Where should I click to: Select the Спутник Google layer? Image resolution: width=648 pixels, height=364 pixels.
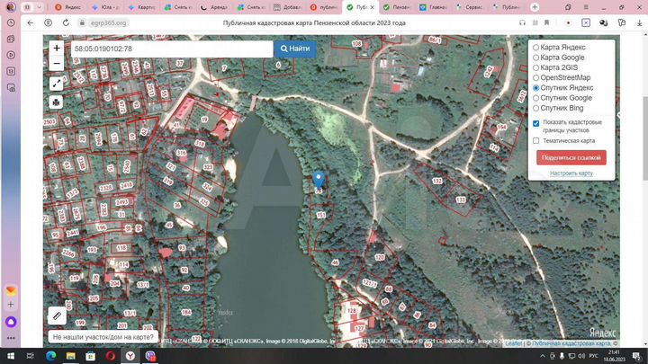(536, 98)
